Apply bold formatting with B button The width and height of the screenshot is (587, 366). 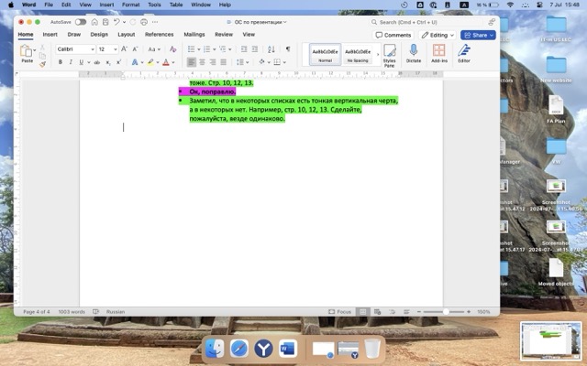coord(61,62)
